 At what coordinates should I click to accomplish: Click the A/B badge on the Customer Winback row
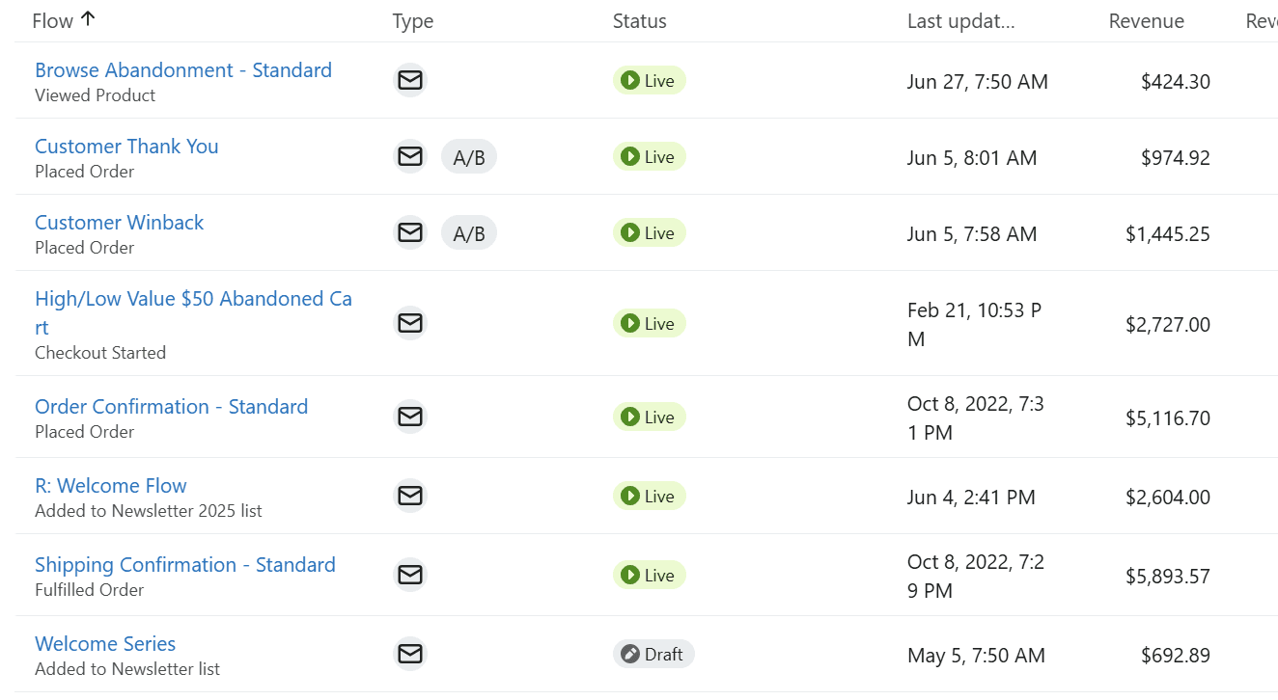469,232
